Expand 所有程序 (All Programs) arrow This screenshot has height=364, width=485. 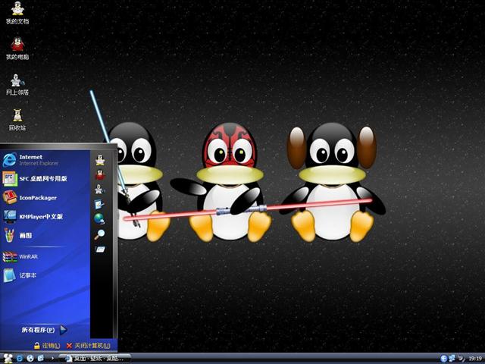coord(63,330)
